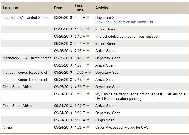Select the Order Processed: Ready for UPS entry

tap(122, 128)
